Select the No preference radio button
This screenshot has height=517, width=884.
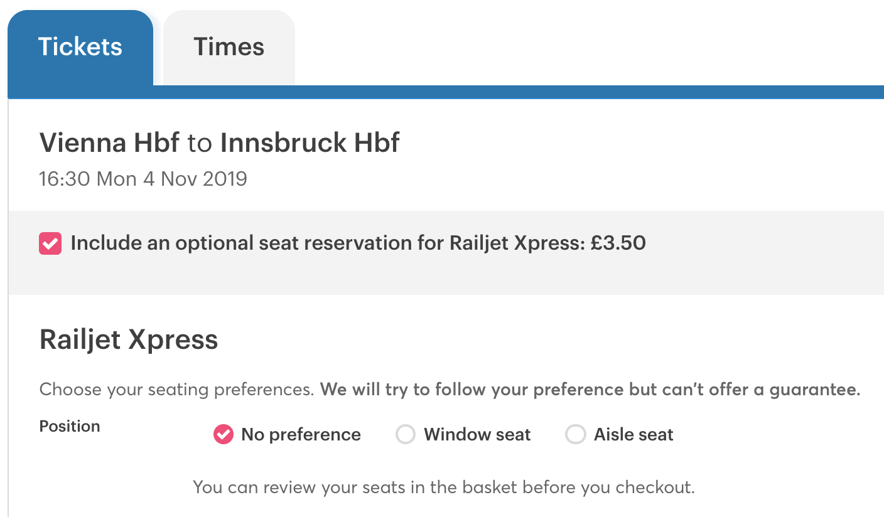click(x=224, y=434)
